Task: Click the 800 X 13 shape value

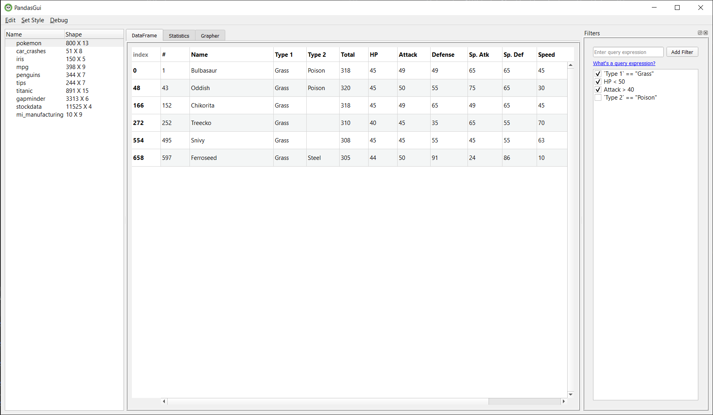Action: [77, 43]
